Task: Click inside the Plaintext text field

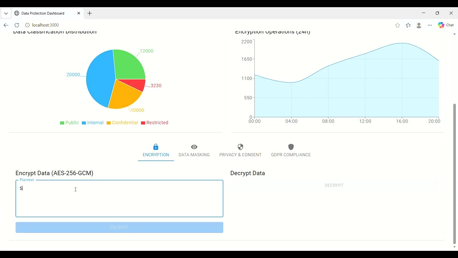Action: (119, 199)
